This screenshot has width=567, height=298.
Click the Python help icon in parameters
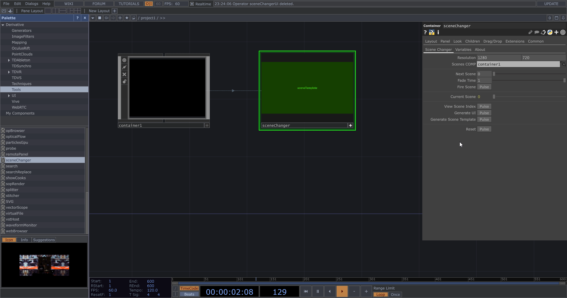432,32
